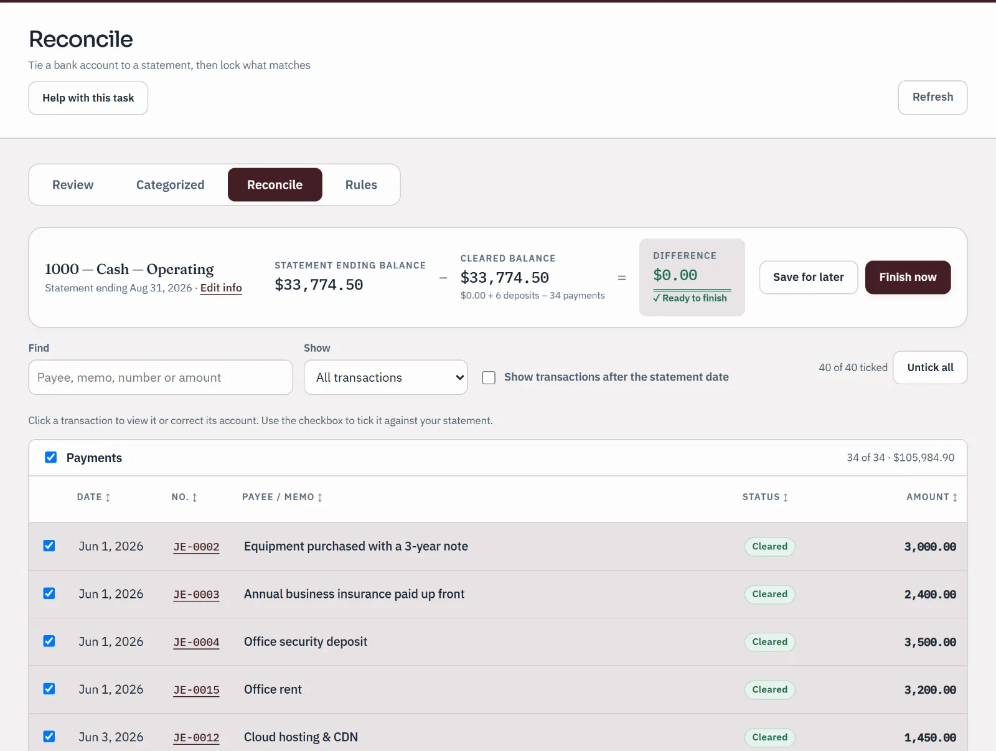The height and width of the screenshot is (751, 996).
Task: Click the Help with this task button
Action: (x=88, y=98)
